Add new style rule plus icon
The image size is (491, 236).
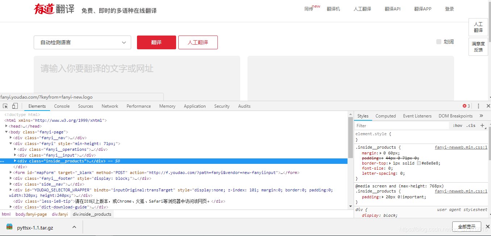coord(482,125)
